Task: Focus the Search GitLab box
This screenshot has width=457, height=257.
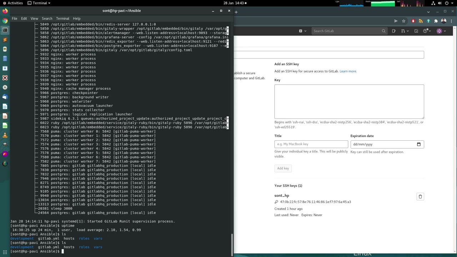Action: click(349, 31)
